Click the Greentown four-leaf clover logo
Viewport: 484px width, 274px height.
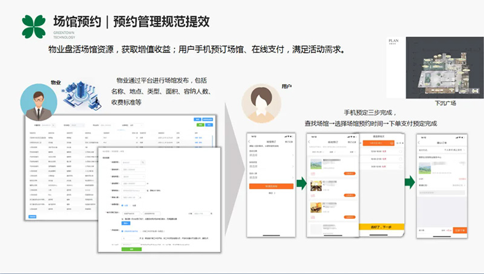click(34, 26)
